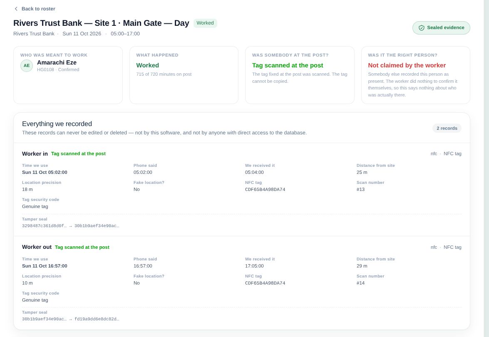Open the Sealed evidence badge

pyautogui.click(x=441, y=28)
